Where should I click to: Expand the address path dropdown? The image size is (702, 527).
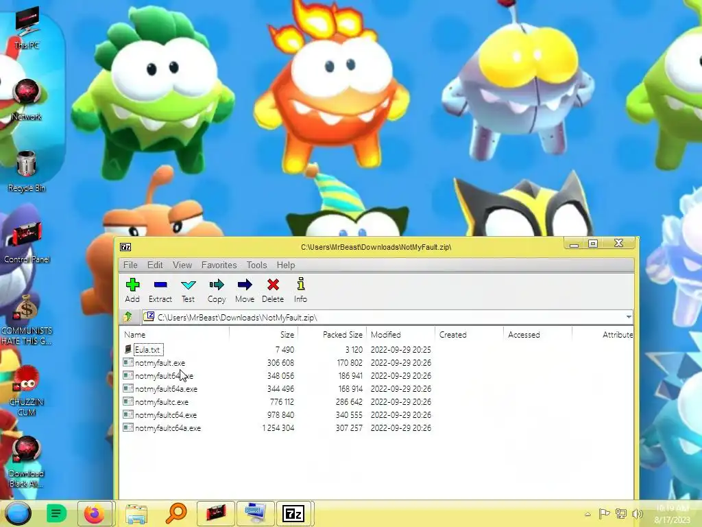tap(629, 317)
